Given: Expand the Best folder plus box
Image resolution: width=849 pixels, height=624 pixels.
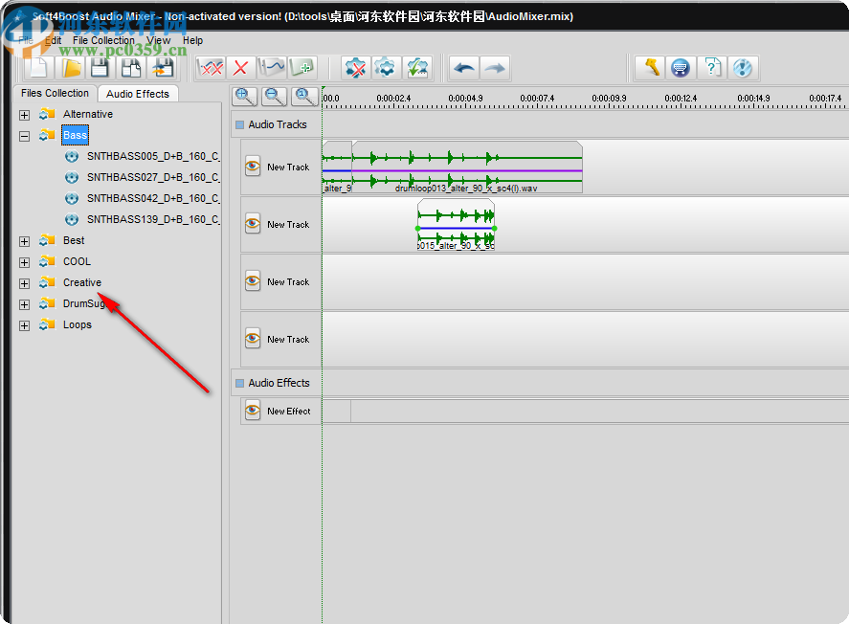Looking at the screenshot, I should [x=24, y=241].
